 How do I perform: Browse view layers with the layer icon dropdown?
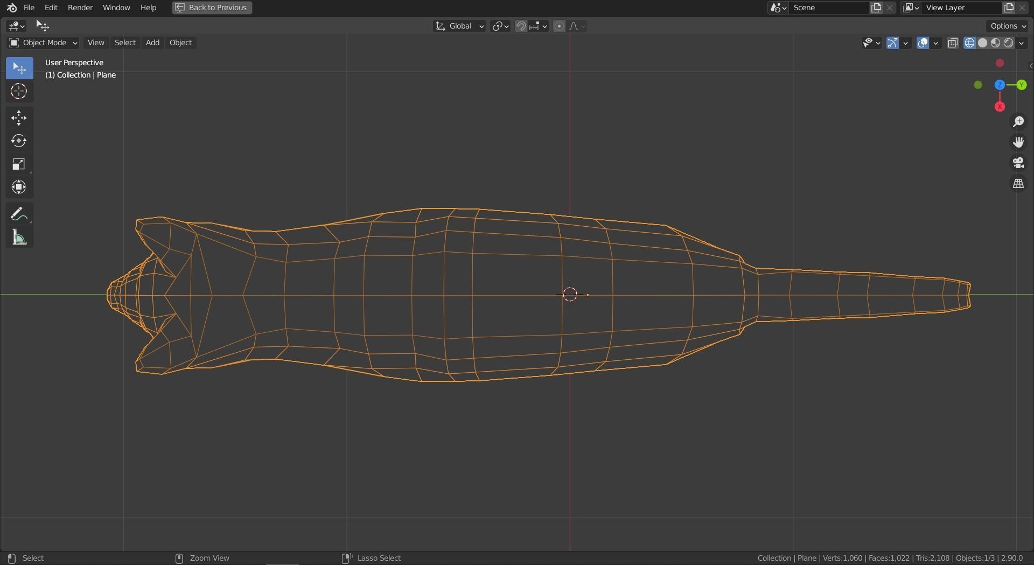(911, 8)
